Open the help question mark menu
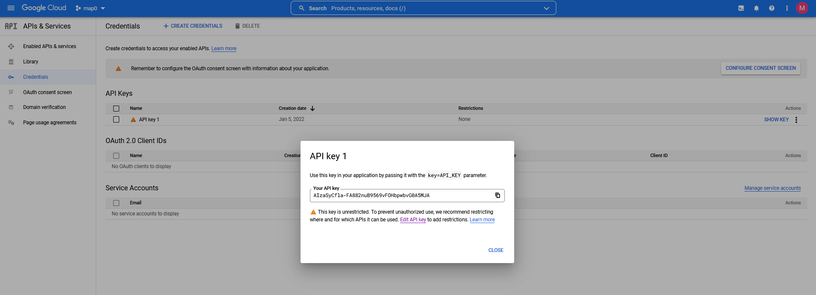816x295 pixels. tap(772, 8)
